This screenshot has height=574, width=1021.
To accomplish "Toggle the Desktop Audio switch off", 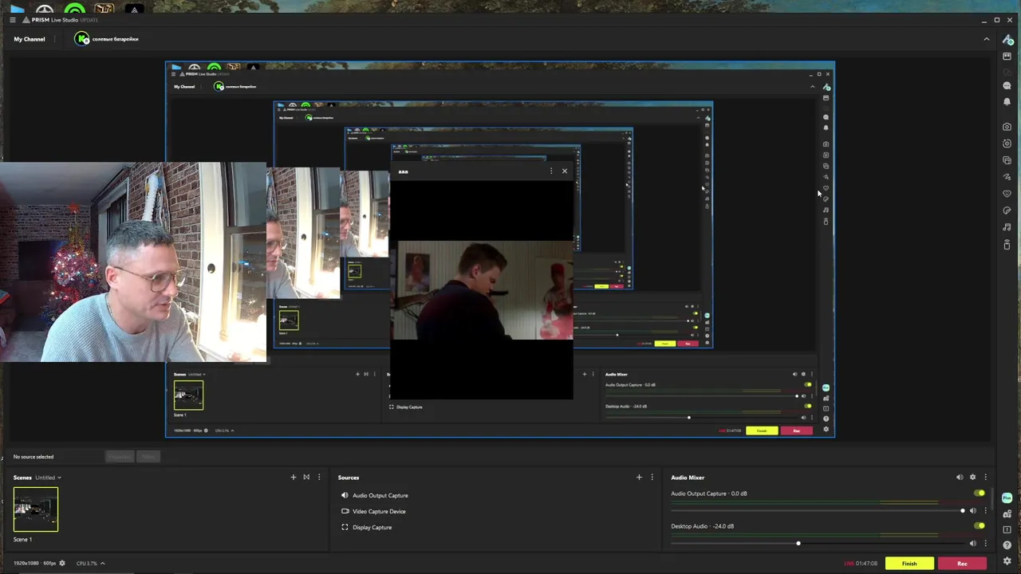I will coord(980,526).
